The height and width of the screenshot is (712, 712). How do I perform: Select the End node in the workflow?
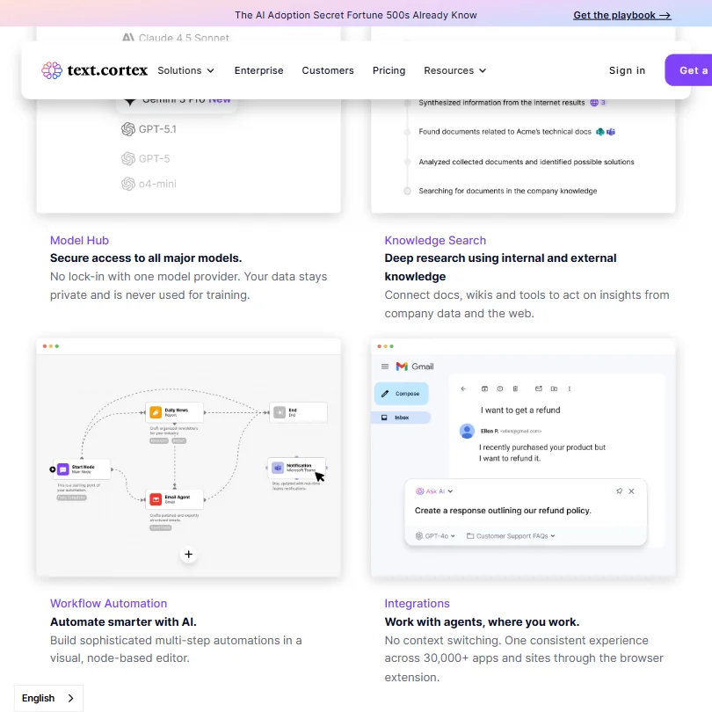click(298, 412)
